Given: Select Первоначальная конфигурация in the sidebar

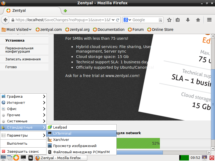Looking at the screenshot, I should coord(24,50).
